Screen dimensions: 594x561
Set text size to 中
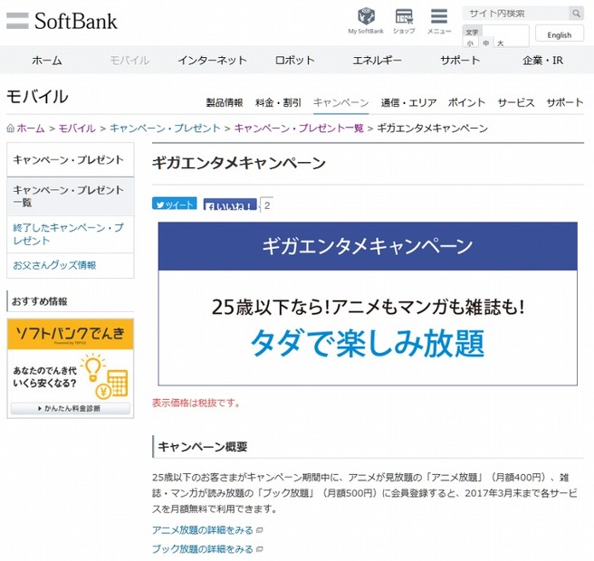[x=485, y=43]
